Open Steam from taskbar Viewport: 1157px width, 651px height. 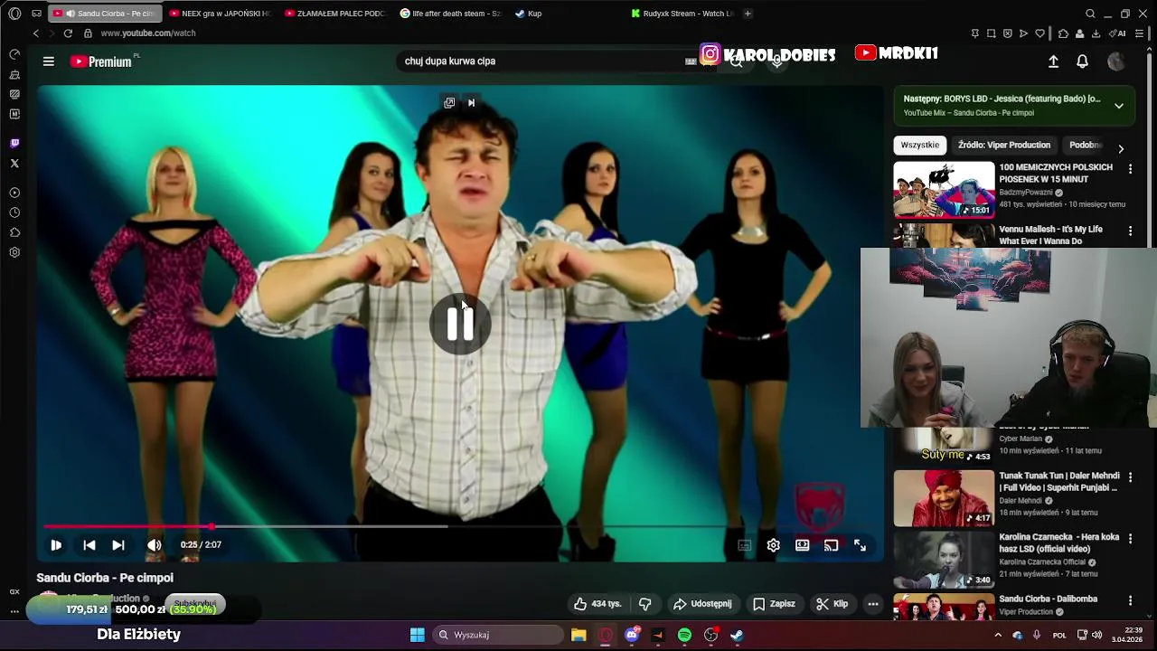(x=738, y=635)
